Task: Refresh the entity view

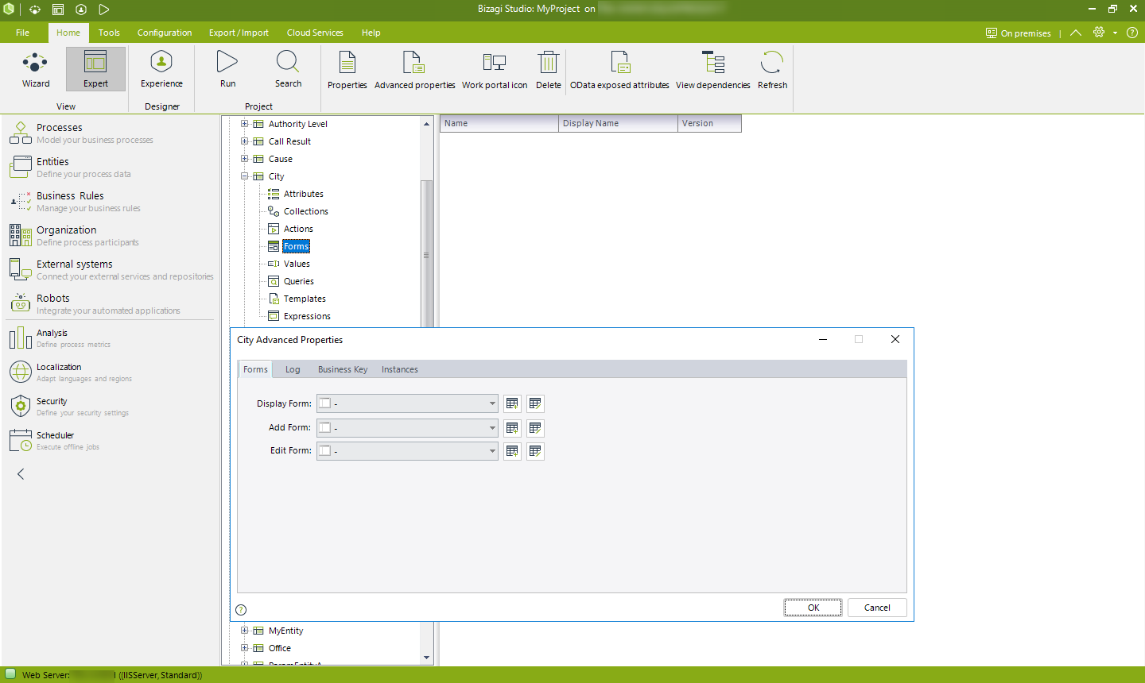Action: coord(772,70)
